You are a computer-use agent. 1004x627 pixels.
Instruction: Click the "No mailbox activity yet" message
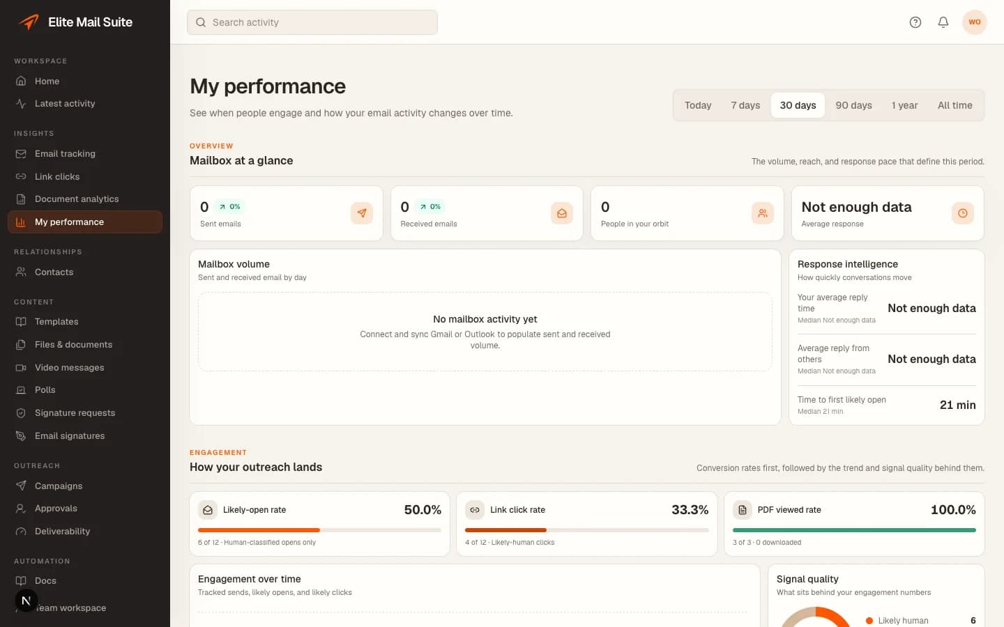(x=485, y=319)
